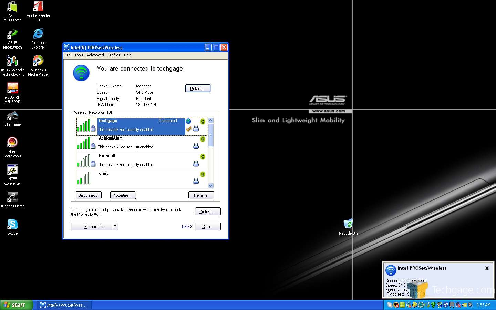Select the AshiqulAlam network entry
This screenshot has height=310, width=496.
pyautogui.click(x=142, y=144)
